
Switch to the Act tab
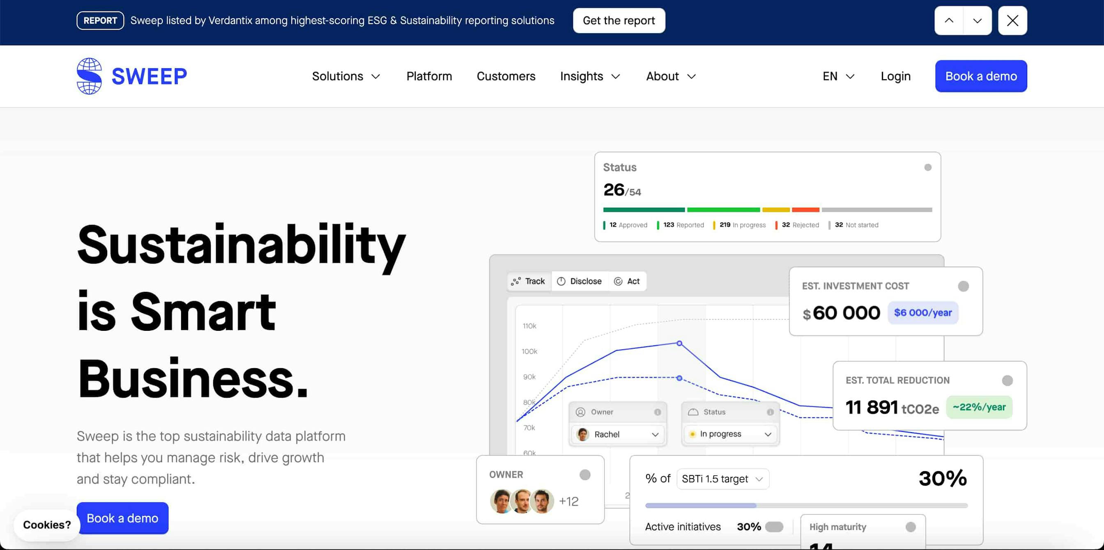click(628, 282)
